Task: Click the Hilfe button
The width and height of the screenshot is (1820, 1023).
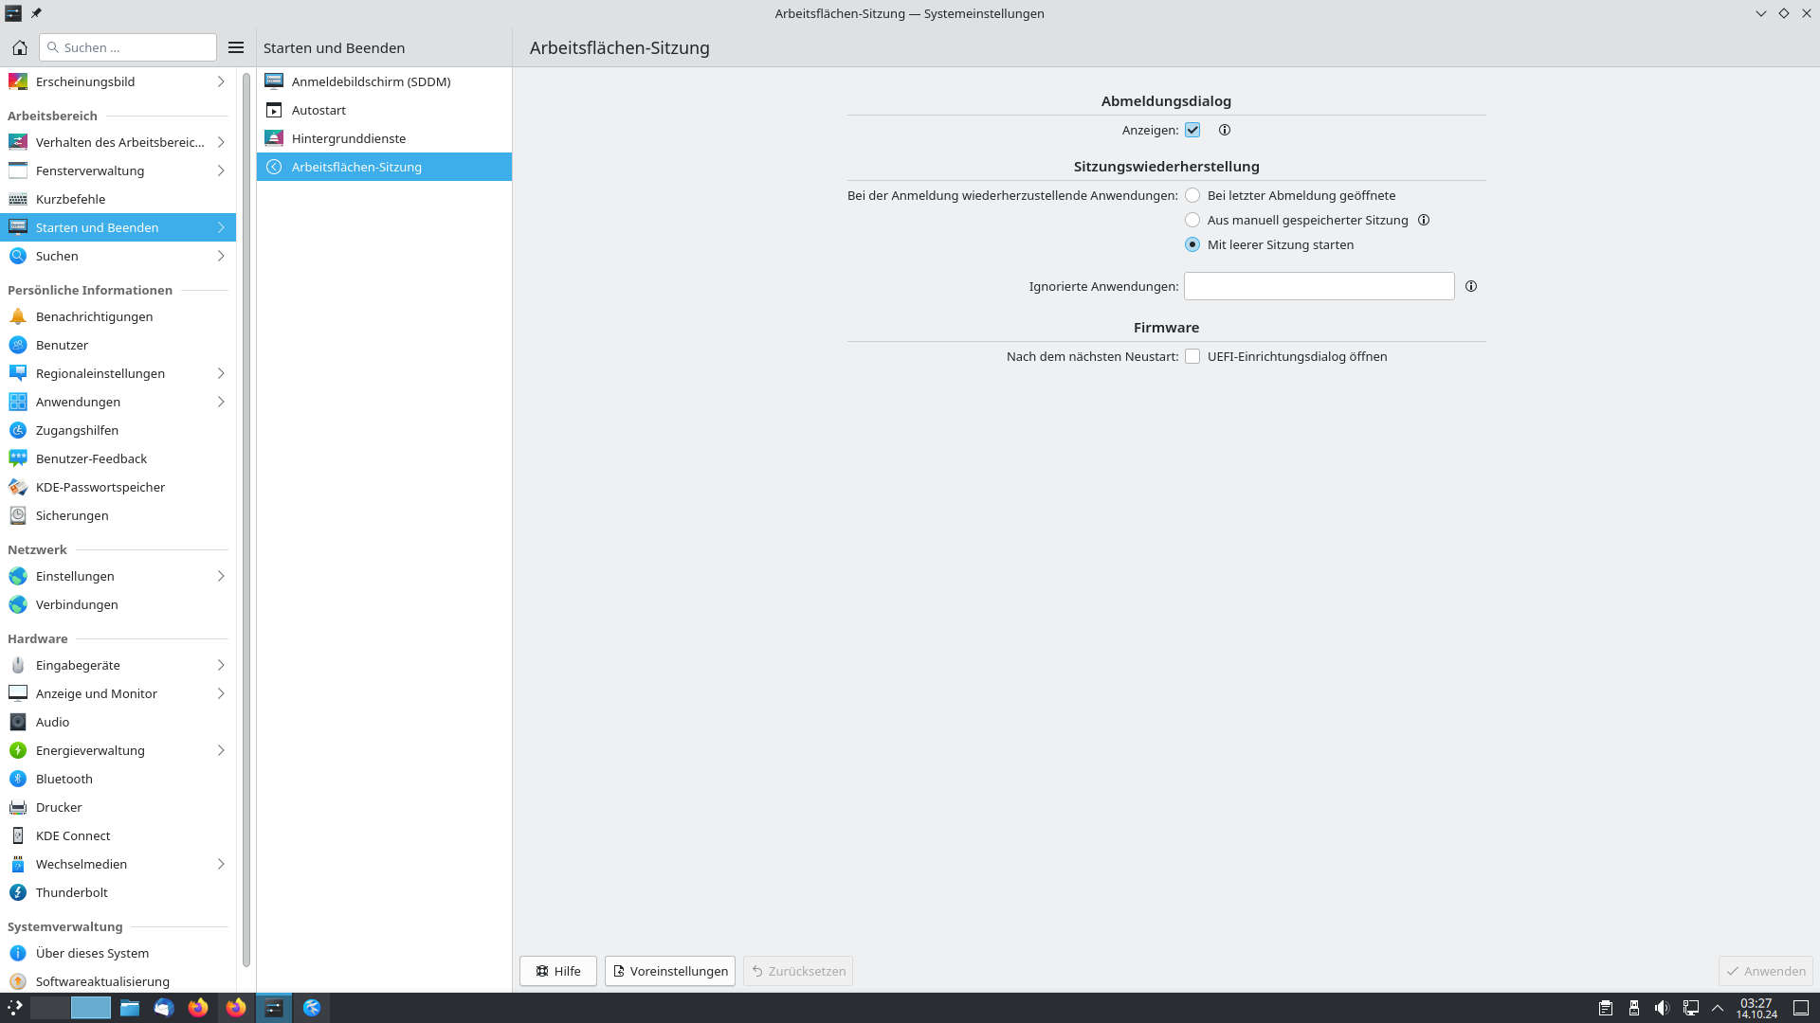Action: click(557, 971)
